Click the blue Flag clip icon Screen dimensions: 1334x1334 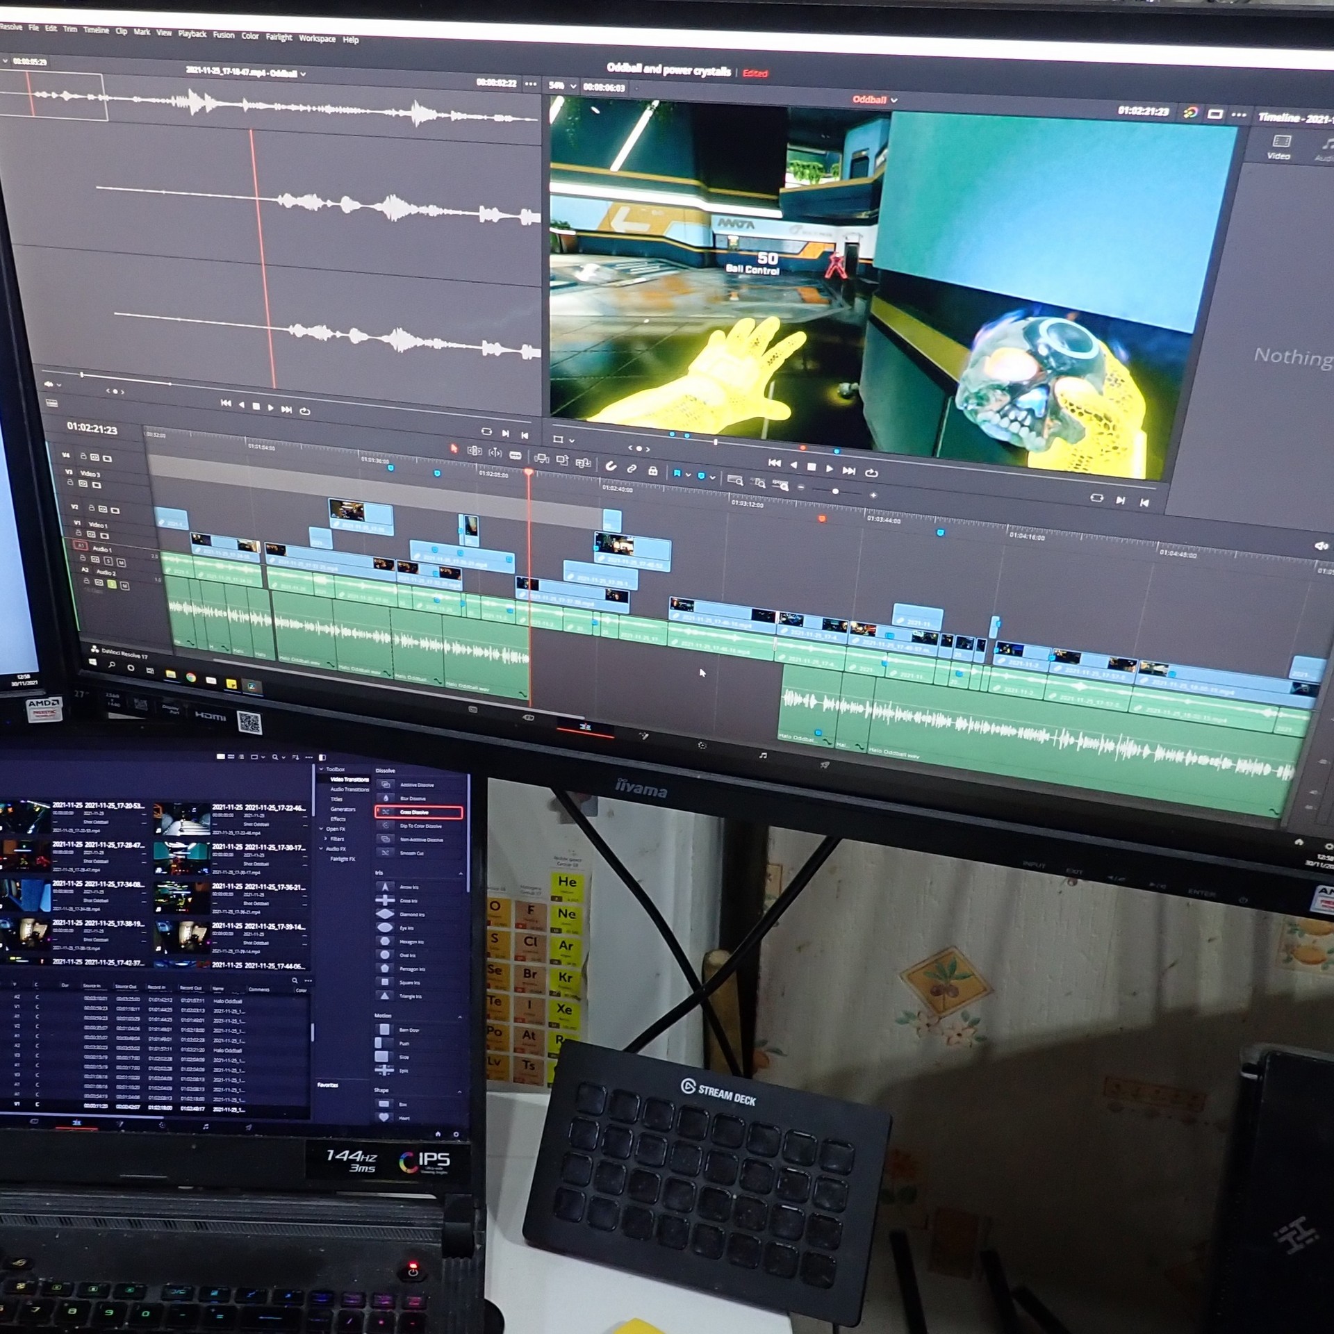tap(677, 473)
